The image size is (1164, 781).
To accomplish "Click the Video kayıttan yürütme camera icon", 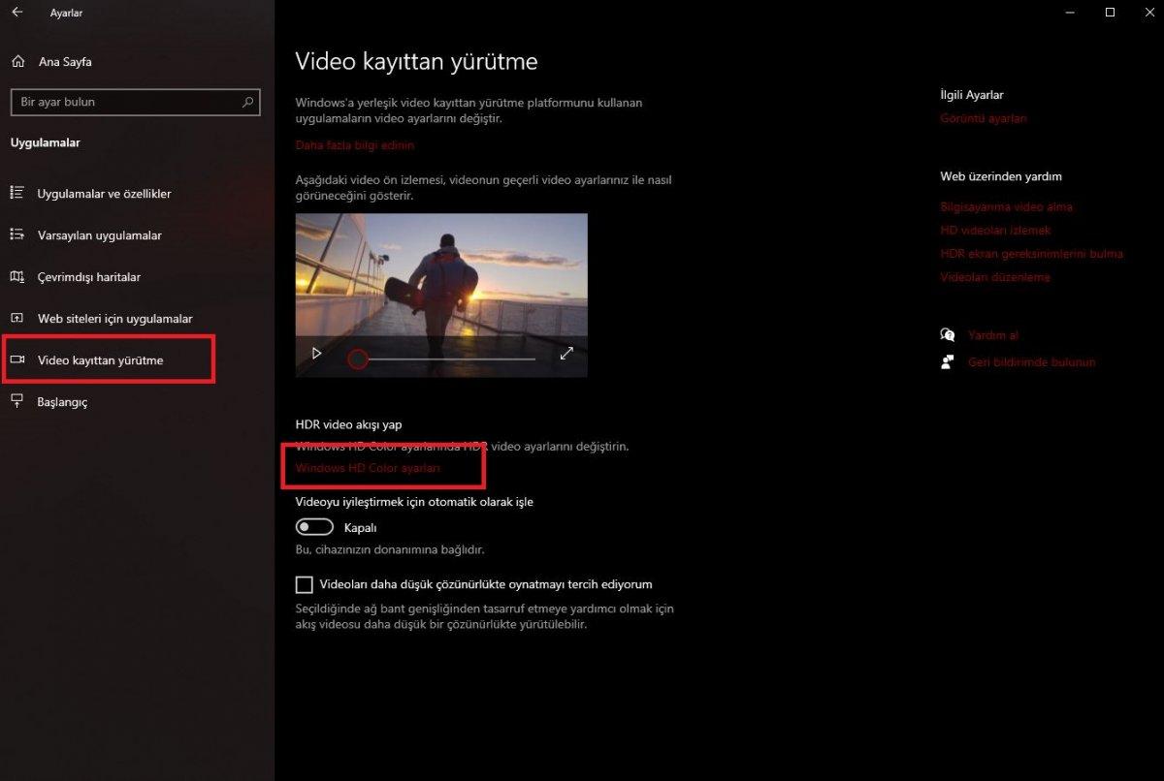I will pyautogui.click(x=18, y=359).
